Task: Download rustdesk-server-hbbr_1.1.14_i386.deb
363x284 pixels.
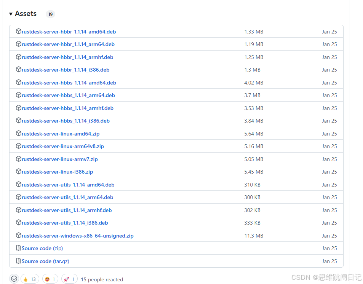Action: click(66, 70)
